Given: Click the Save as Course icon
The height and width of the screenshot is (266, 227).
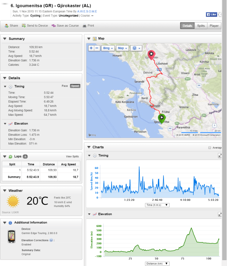Looking at the screenshot, I should point(53,26).
